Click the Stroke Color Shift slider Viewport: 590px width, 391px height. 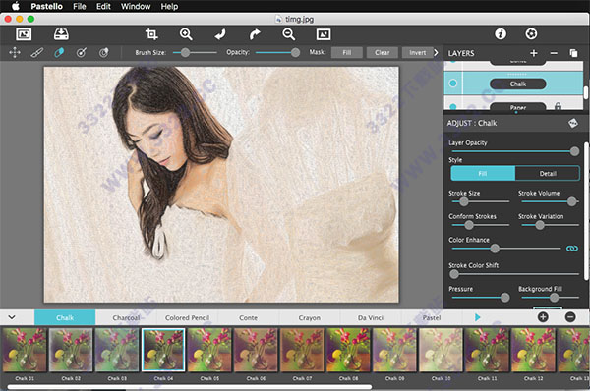pos(513,274)
